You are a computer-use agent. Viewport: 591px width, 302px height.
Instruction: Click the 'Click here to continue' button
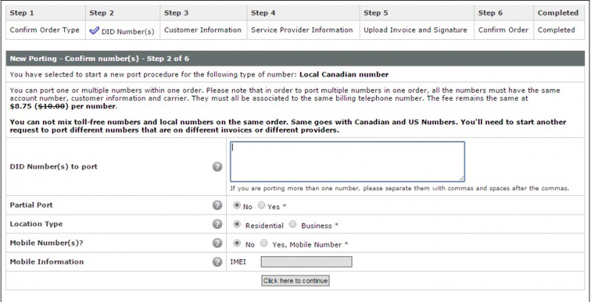point(295,280)
